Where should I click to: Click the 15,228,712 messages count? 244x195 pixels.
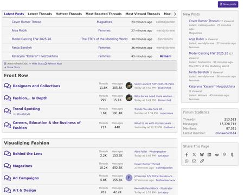228,124
